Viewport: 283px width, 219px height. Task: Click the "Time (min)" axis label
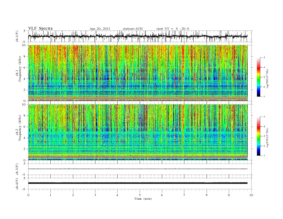click(x=143, y=199)
